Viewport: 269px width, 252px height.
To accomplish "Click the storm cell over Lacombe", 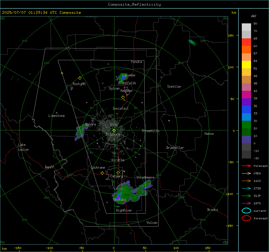I will (x=123, y=77).
